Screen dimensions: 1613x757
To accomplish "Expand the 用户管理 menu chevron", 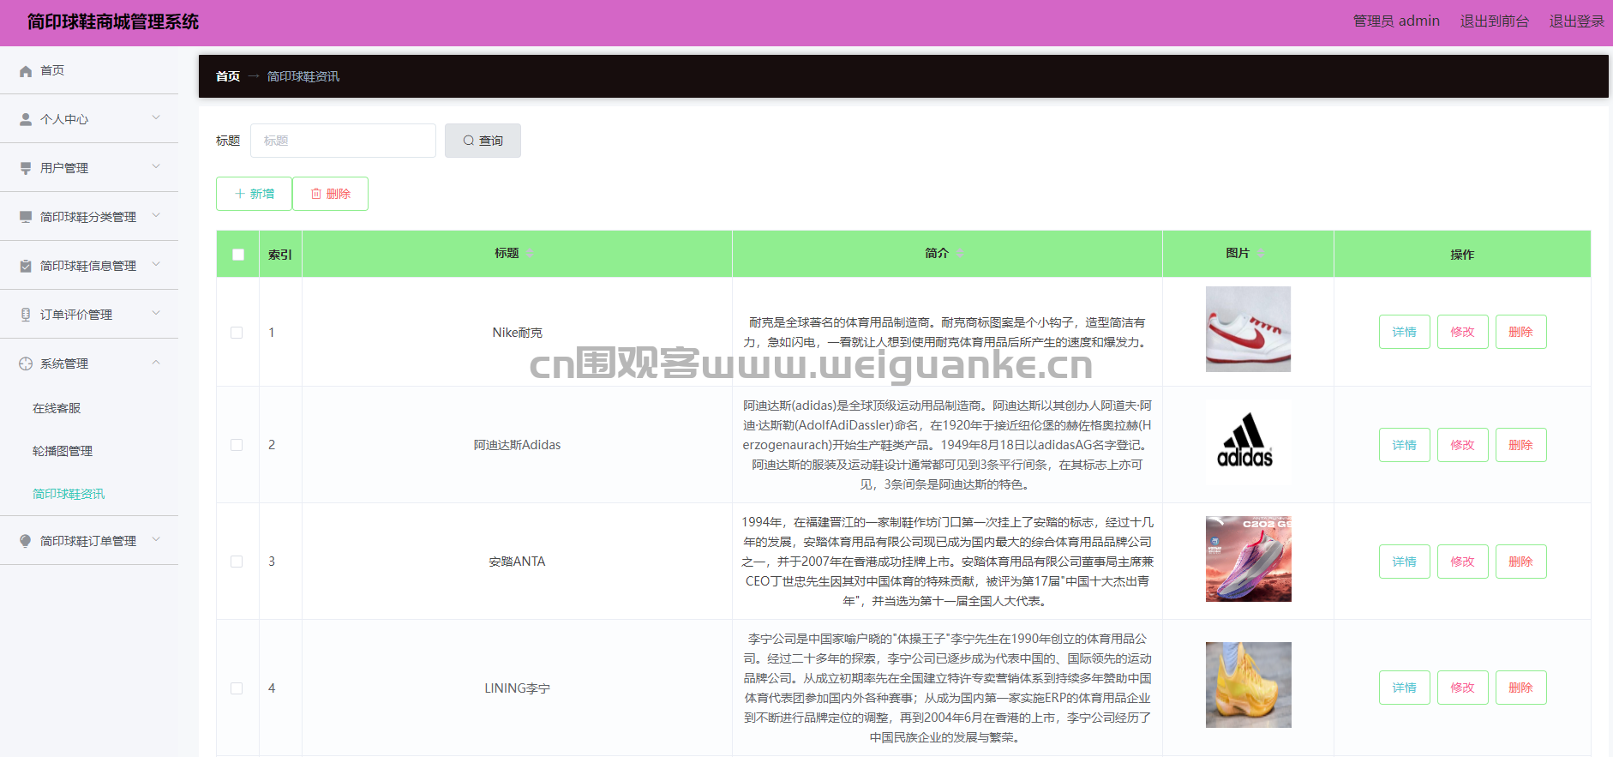I will [x=156, y=166].
